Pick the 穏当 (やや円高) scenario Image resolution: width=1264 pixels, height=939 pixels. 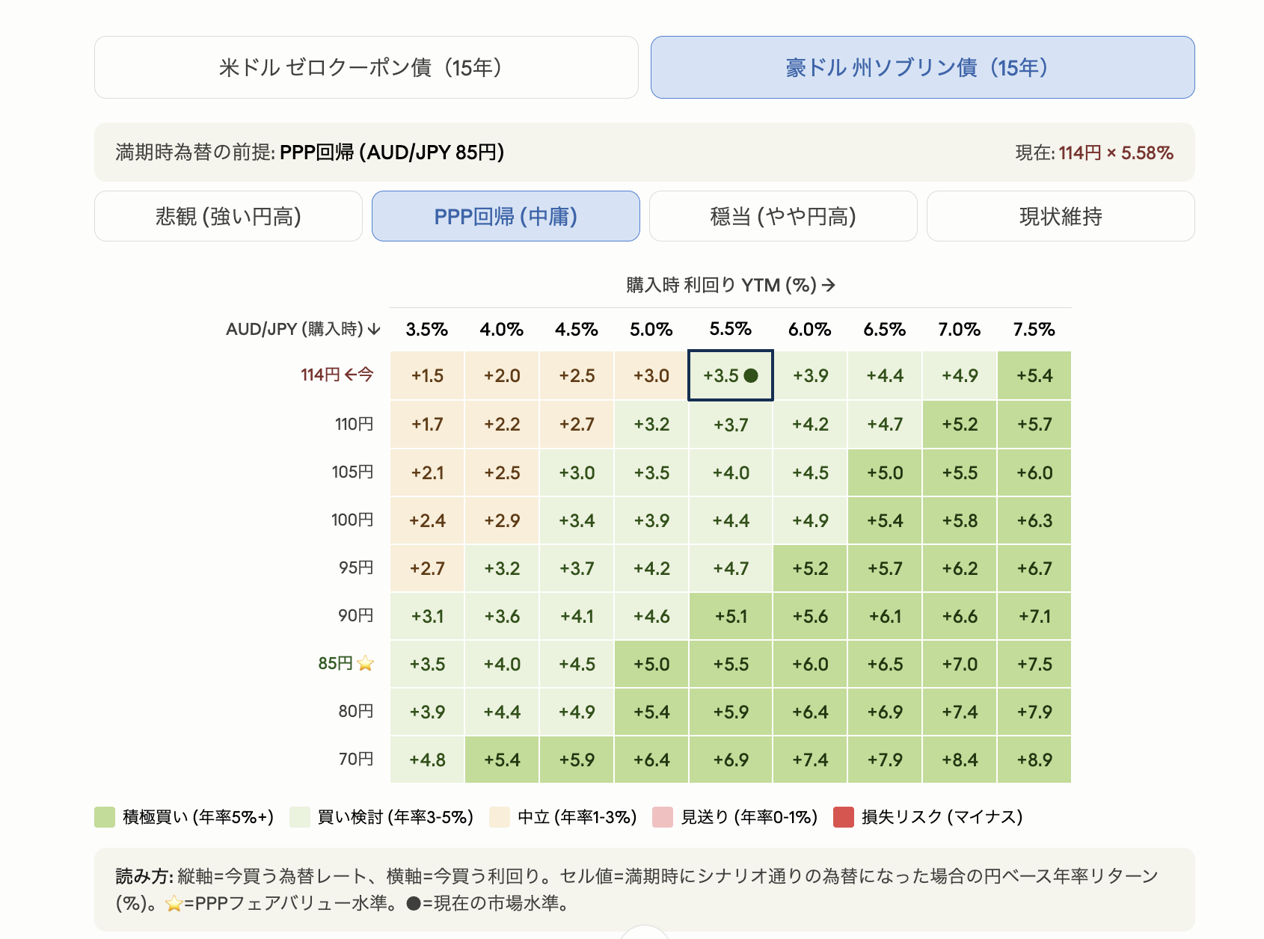coord(783,216)
